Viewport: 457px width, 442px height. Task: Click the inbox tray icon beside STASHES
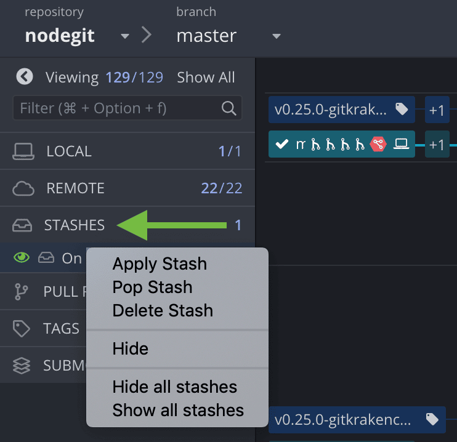[22, 226]
